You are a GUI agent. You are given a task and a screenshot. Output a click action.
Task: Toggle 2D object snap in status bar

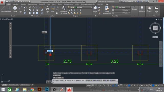(x=116, y=85)
